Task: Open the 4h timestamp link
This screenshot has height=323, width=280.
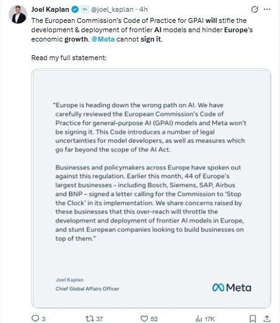Action: click(x=144, y=9)
